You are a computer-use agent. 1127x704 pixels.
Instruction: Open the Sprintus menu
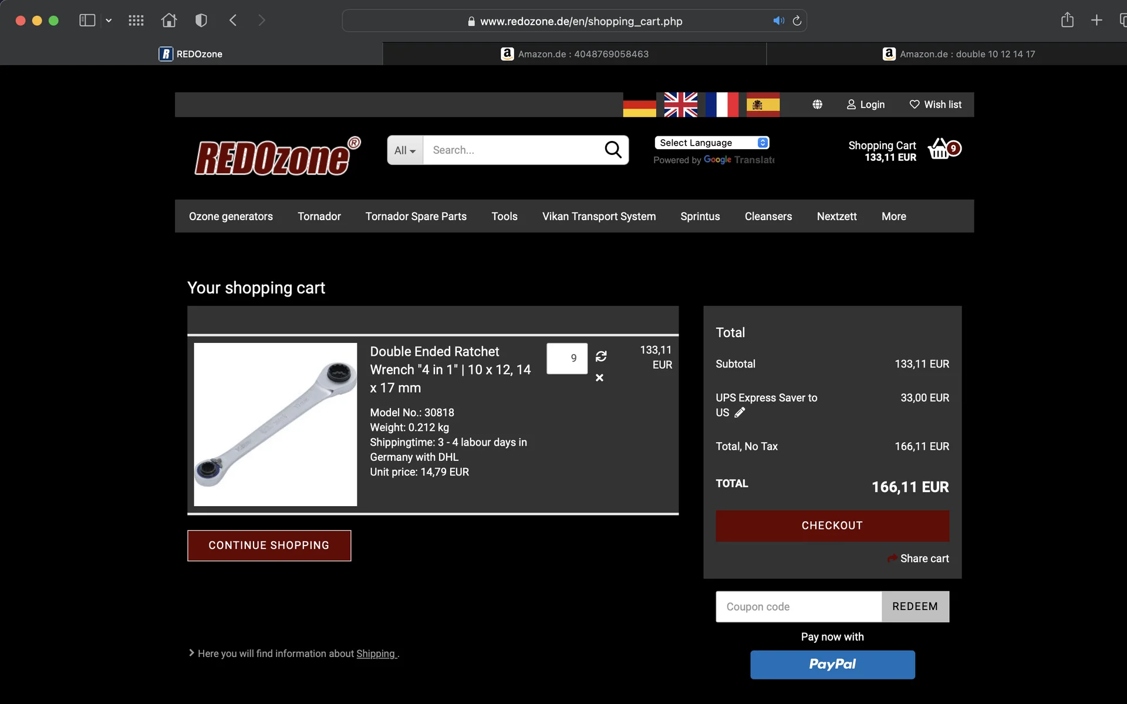pyautogui.click(x=700, y=216)
